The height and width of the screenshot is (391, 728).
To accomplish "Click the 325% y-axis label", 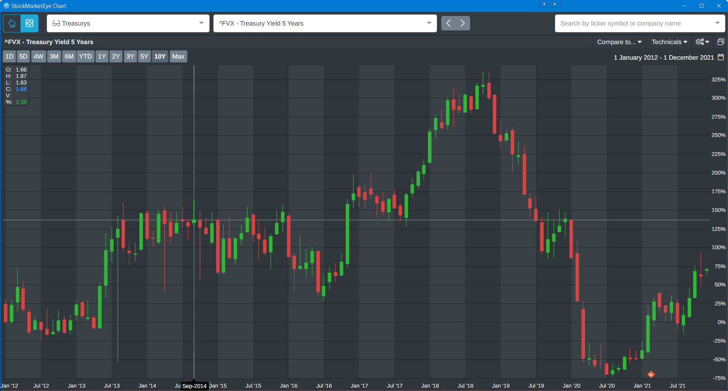I will (x=718, y=79).
